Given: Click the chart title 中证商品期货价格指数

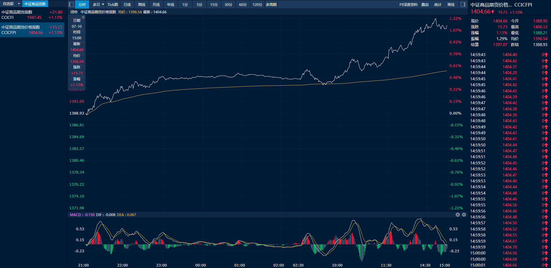Looking at the screenshot, I should pos(98,12).
